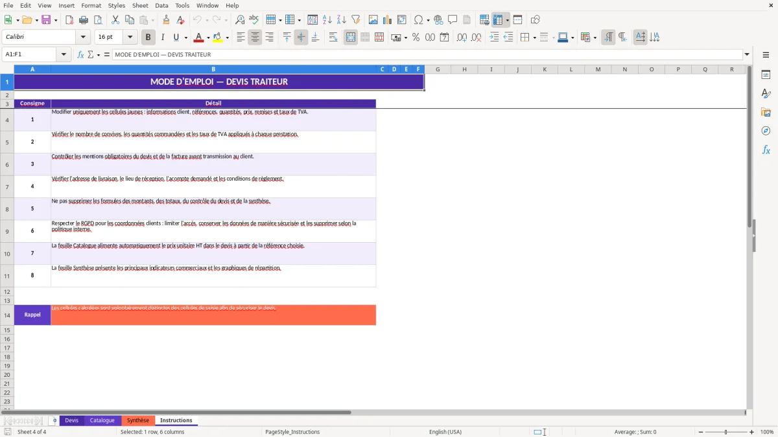Click in the formula input line
The width and height of the screenshot is (778, 437).
click(x=427, y=54)
